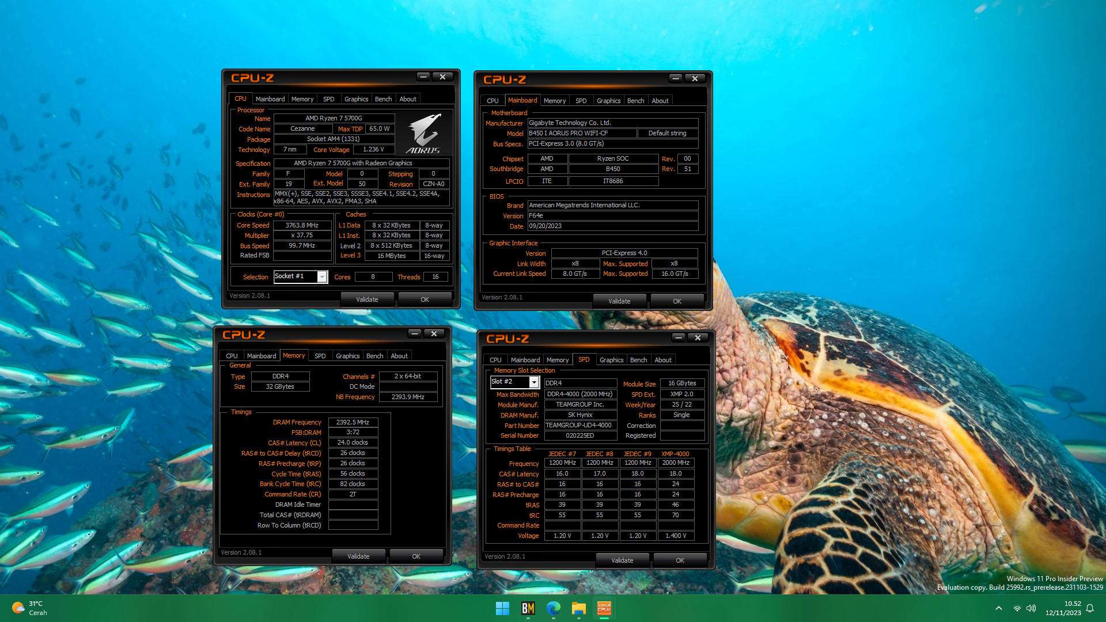Click the CAS# Latency 24.0 clocks value
The width and height of the screenshot is (1106, 622).
click(x=353, y=443)
